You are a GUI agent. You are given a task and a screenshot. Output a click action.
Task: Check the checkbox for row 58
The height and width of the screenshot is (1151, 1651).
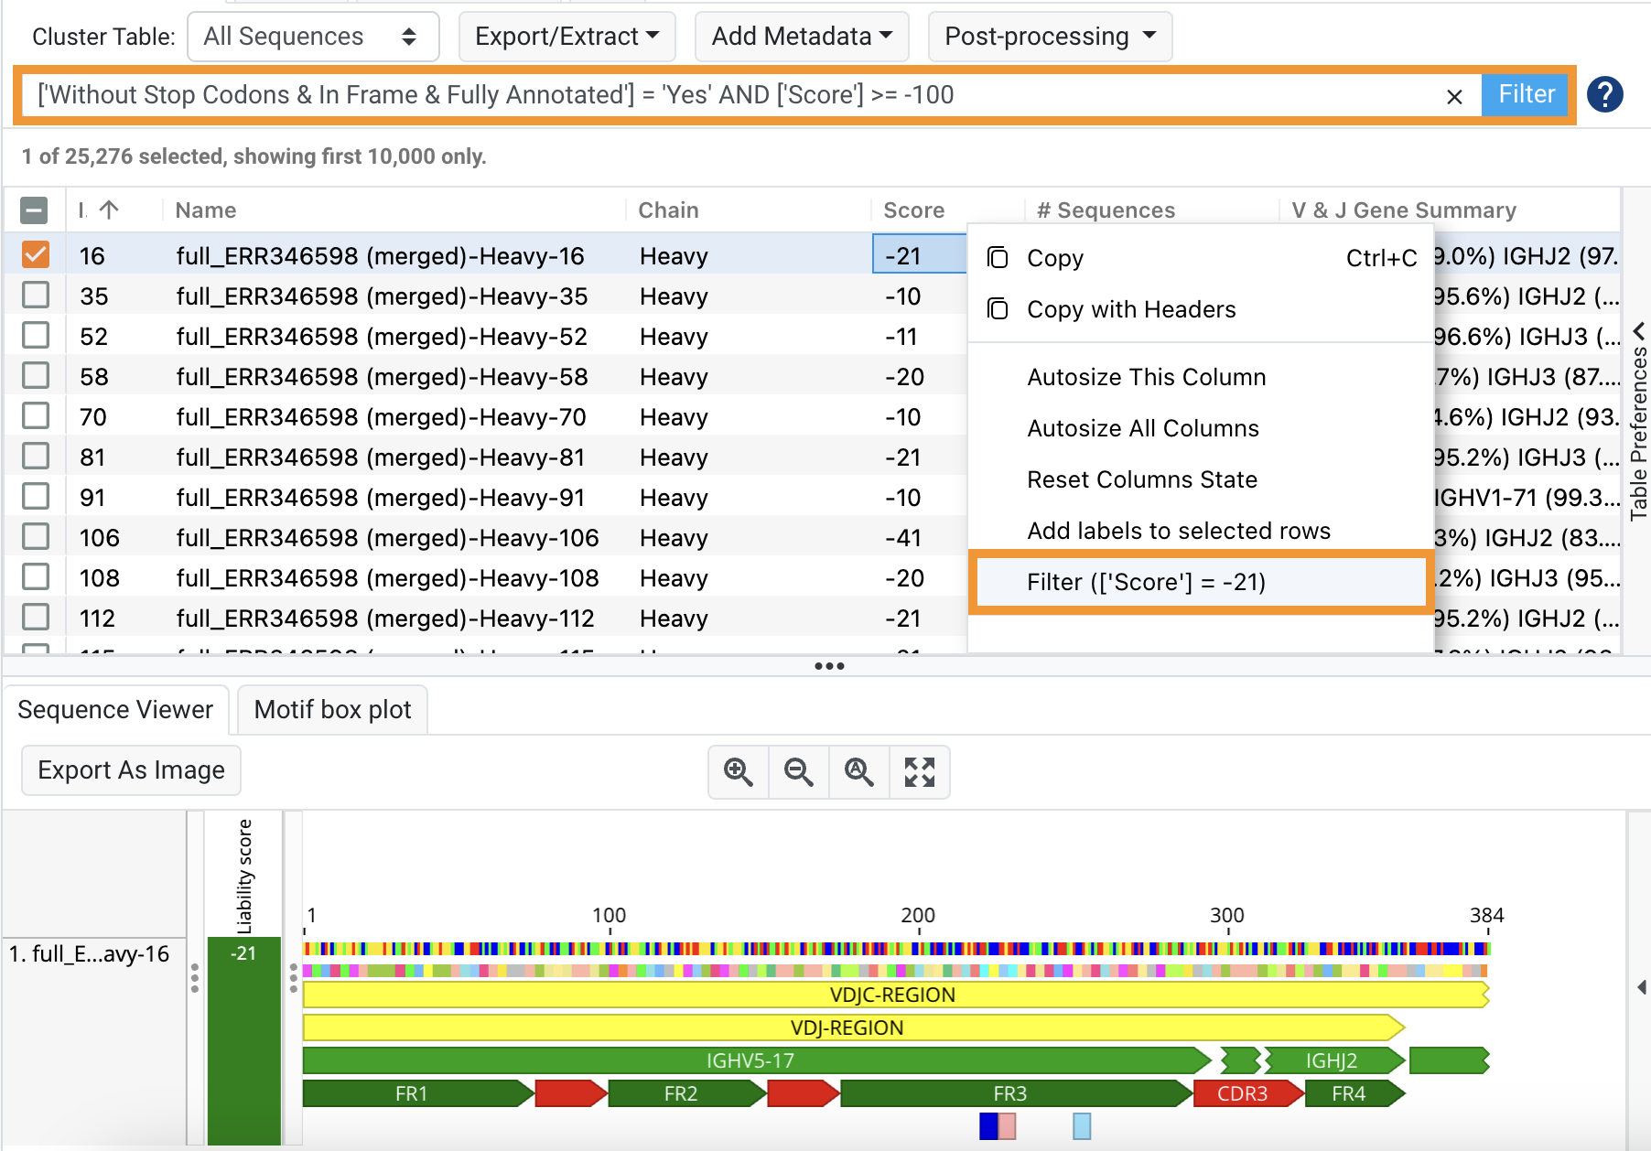(36, 376)
